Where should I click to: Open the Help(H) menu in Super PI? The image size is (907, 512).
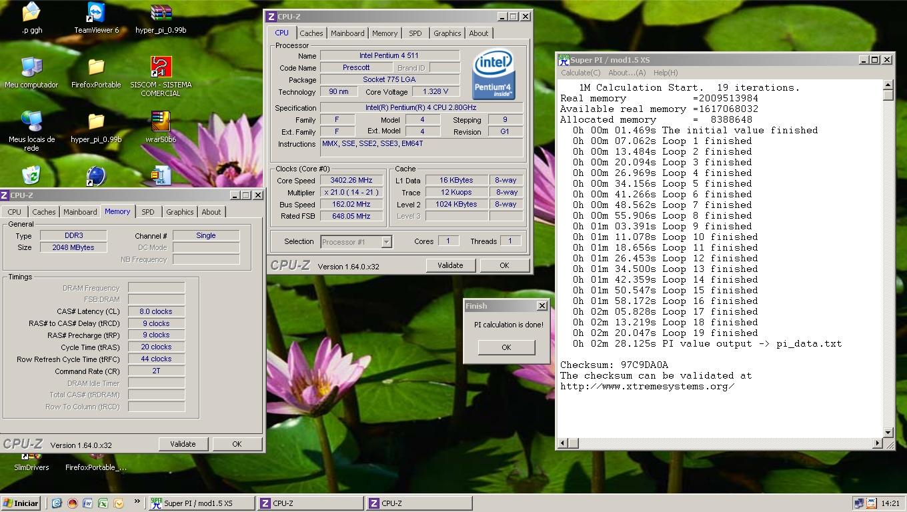point(666,73)
